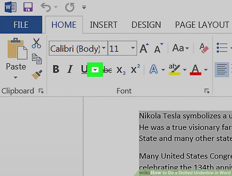Copy the selection
This screenshot has width=232, height=176.
click(37, 59)
